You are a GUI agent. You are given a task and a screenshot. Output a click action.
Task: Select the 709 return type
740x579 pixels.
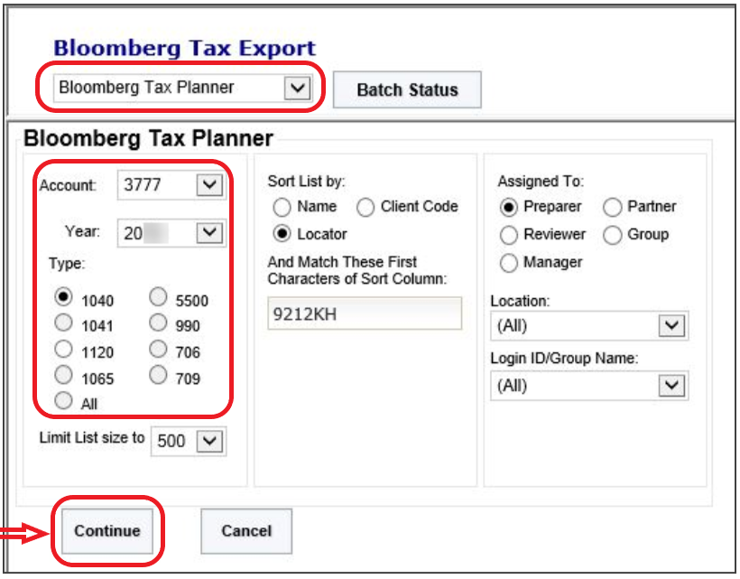tap(158, 376)
